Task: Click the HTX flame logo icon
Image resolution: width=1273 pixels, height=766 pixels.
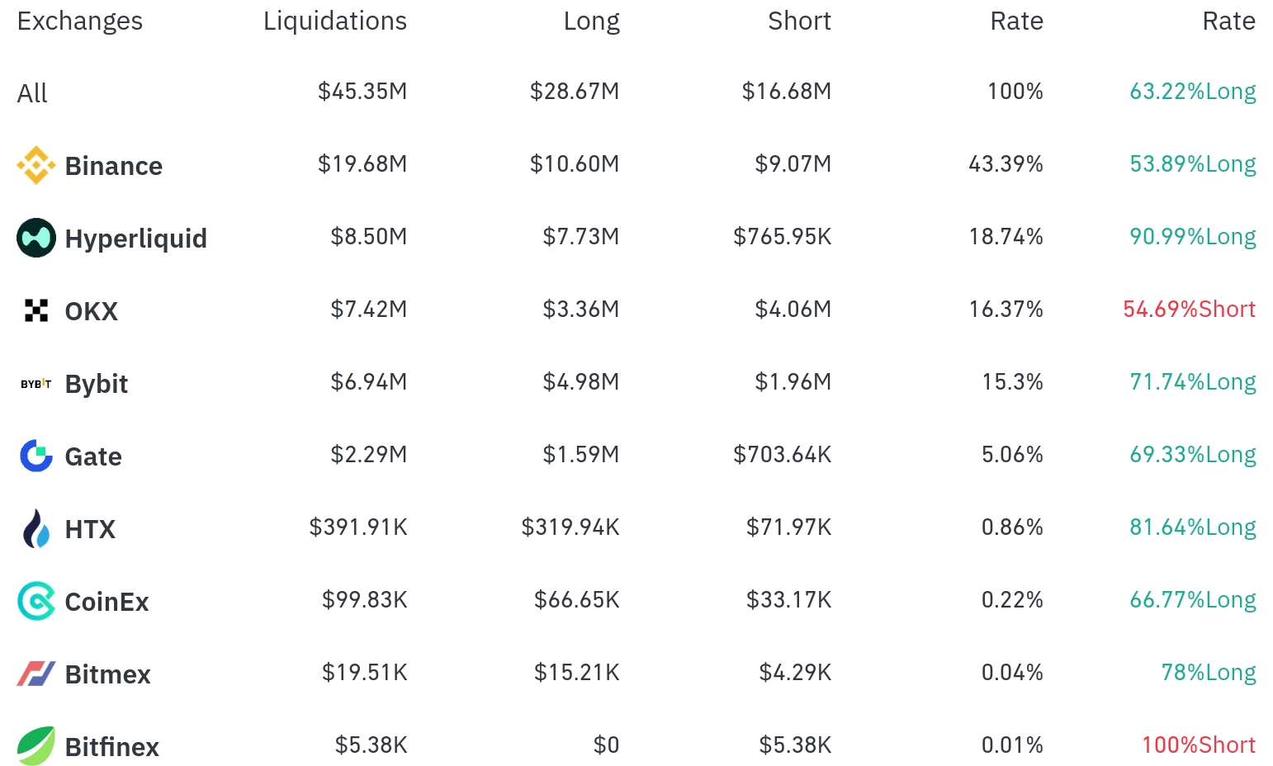Action: pyautogui.click(x=36, y=528)
